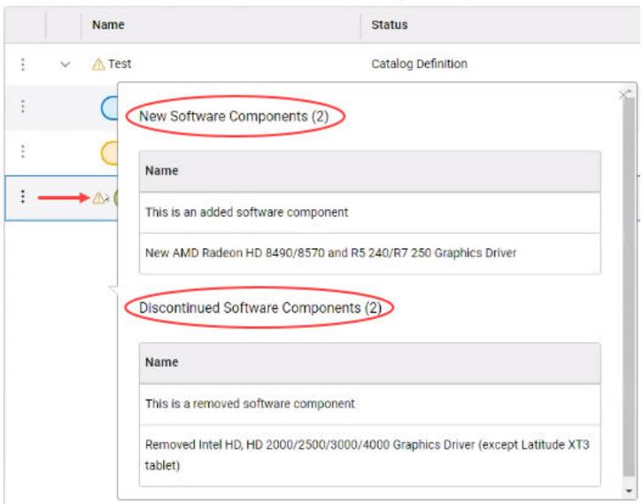This screenshot has width=642, height=504.
Task: Close the software components popup
Action: pyautogui.click(x=624, y=92)
